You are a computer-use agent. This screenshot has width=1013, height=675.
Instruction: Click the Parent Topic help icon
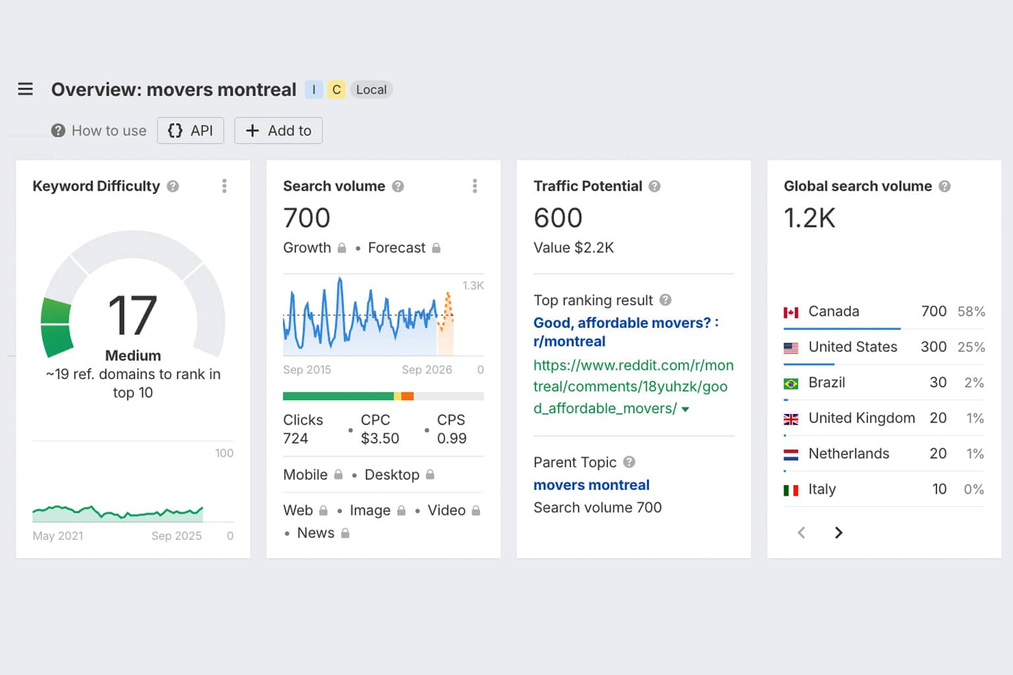(x=629, y=462)
